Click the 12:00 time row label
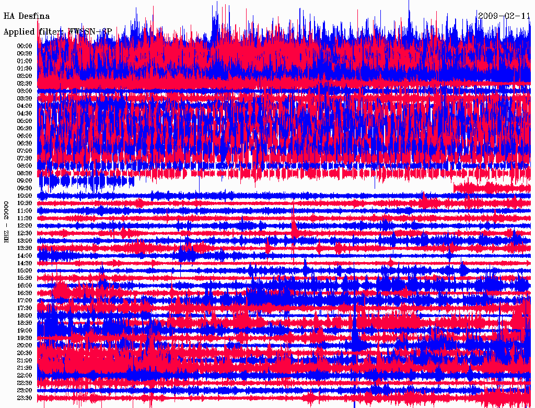 point(25,225)
